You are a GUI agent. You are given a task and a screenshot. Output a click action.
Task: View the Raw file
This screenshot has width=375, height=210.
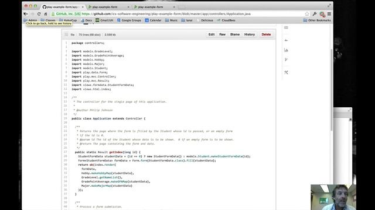pos(223,34)
